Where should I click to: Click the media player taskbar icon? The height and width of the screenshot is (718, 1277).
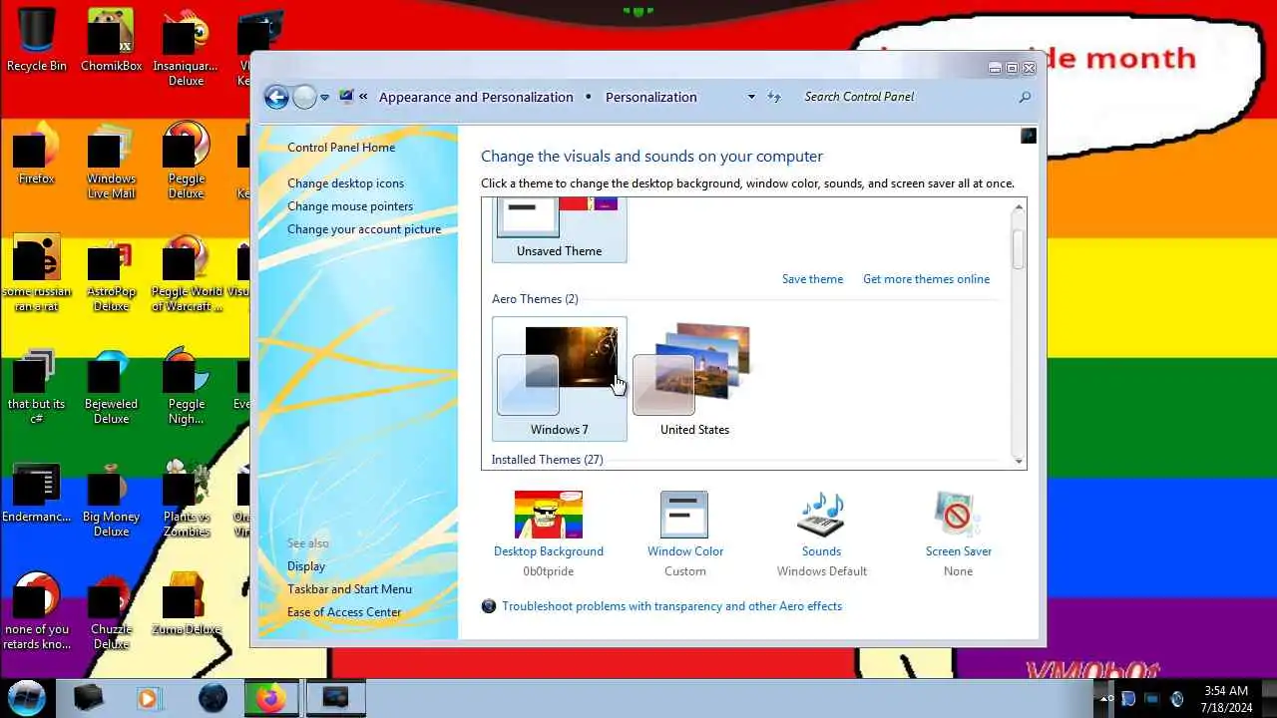(x=150, y=698)
